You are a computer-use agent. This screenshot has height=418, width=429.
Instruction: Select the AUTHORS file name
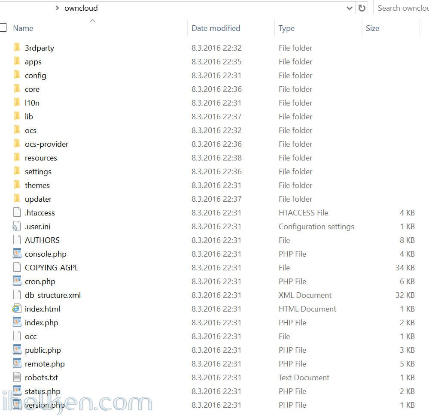tap(42, 240)
